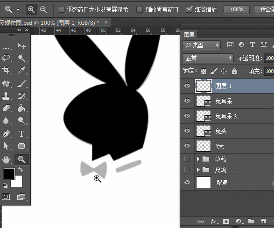Uncheck scrubby zoom checkbox
The width and height of the screenshot is (274, 228).
[x=189, y=9]
